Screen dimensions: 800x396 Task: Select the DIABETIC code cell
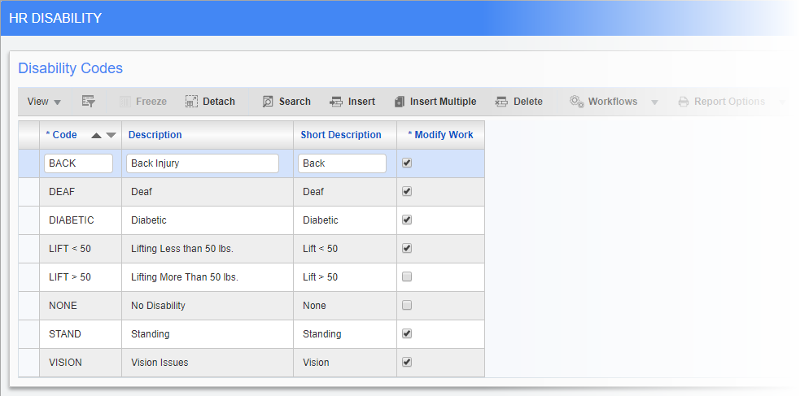[x=80, y=220]
